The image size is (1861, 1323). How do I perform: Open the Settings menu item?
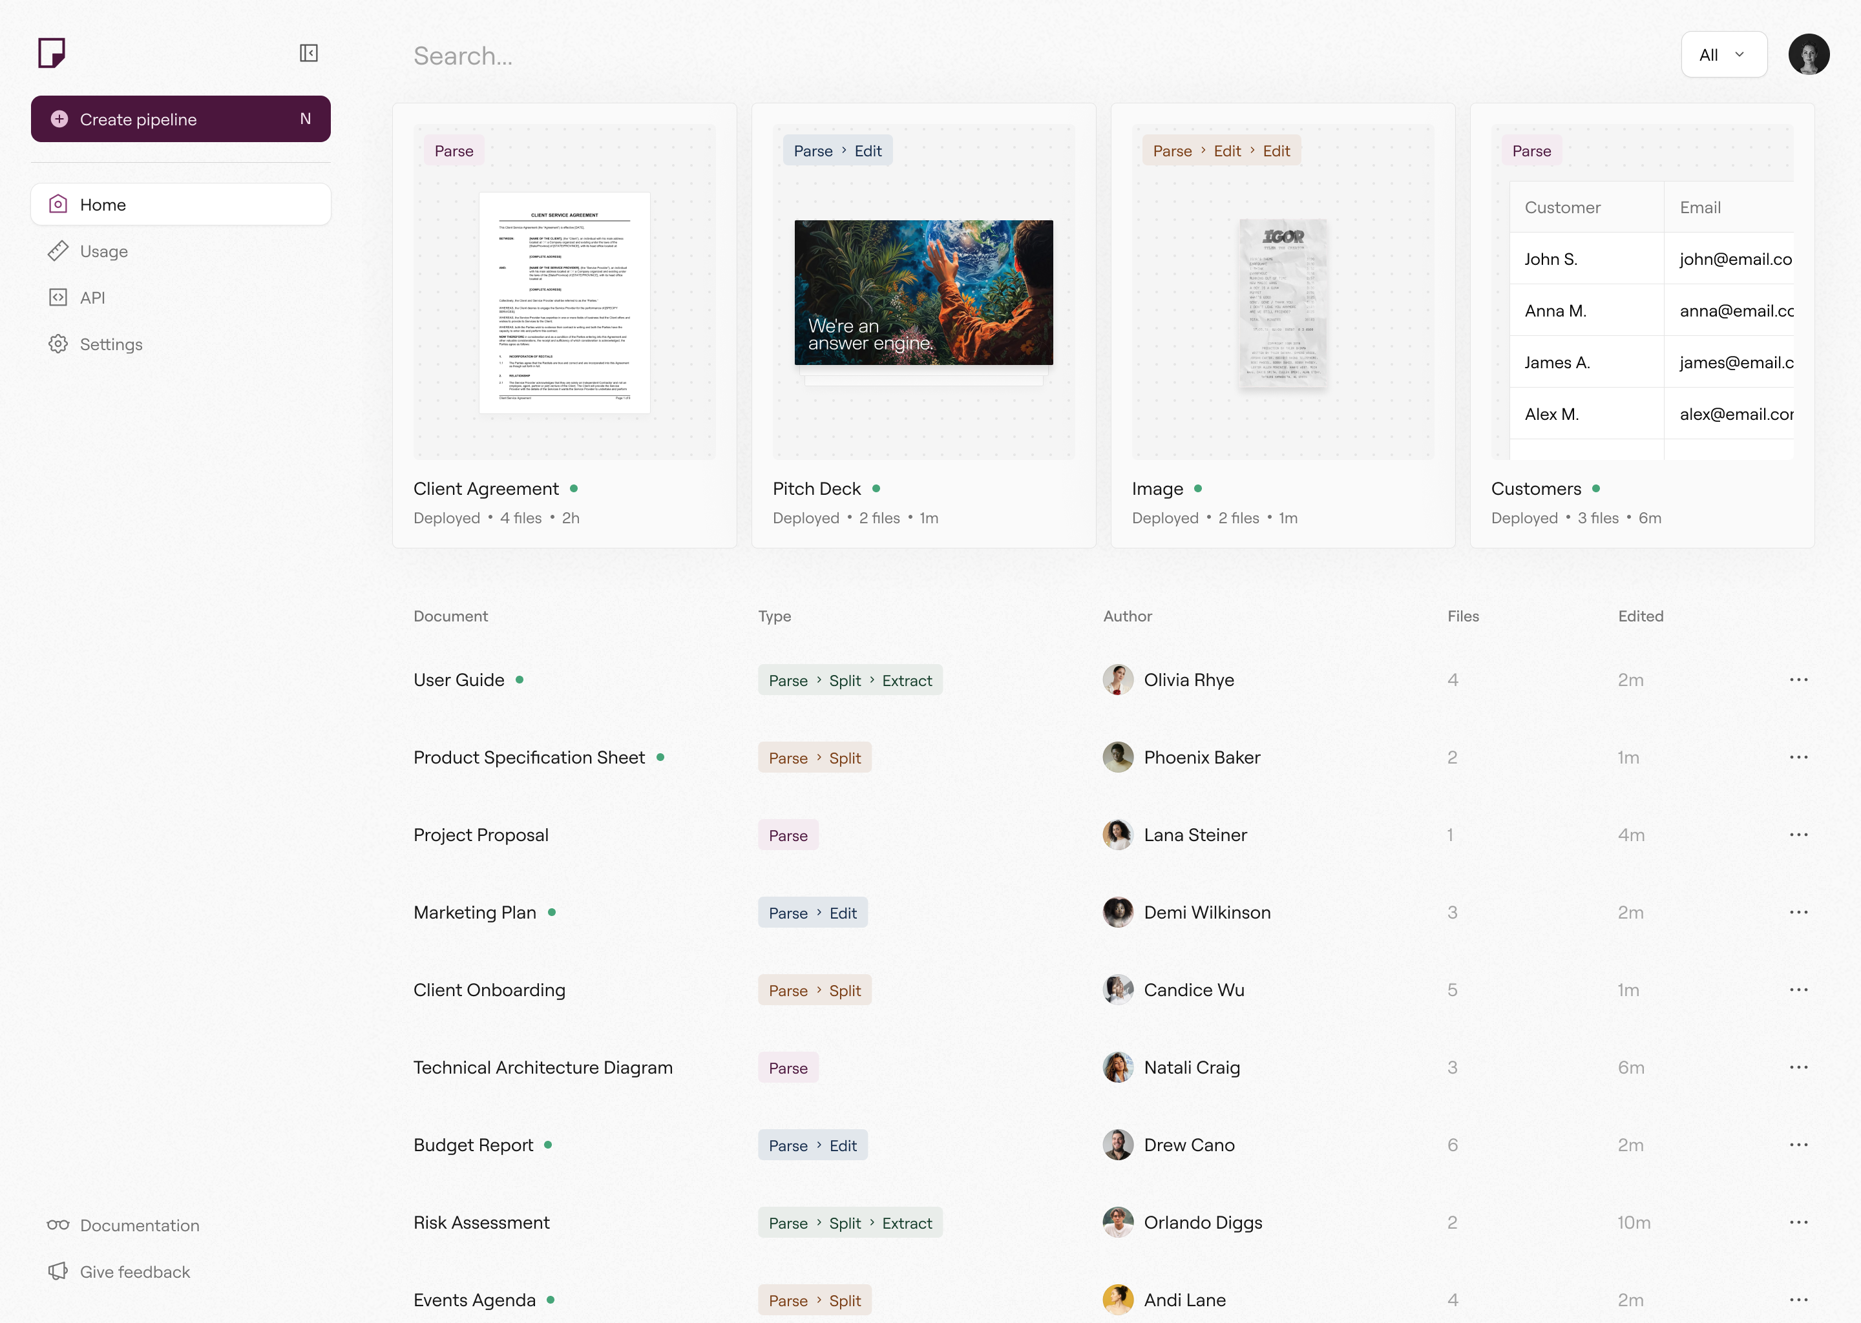(x=181, y=344)
